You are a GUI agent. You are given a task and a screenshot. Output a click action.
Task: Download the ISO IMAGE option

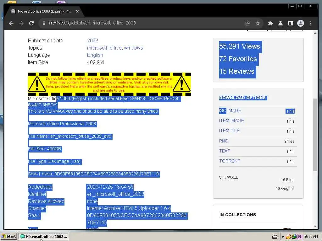[230, 111]
